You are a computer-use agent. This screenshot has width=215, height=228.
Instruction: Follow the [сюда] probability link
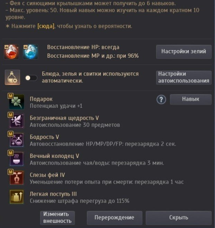[46, 26]
